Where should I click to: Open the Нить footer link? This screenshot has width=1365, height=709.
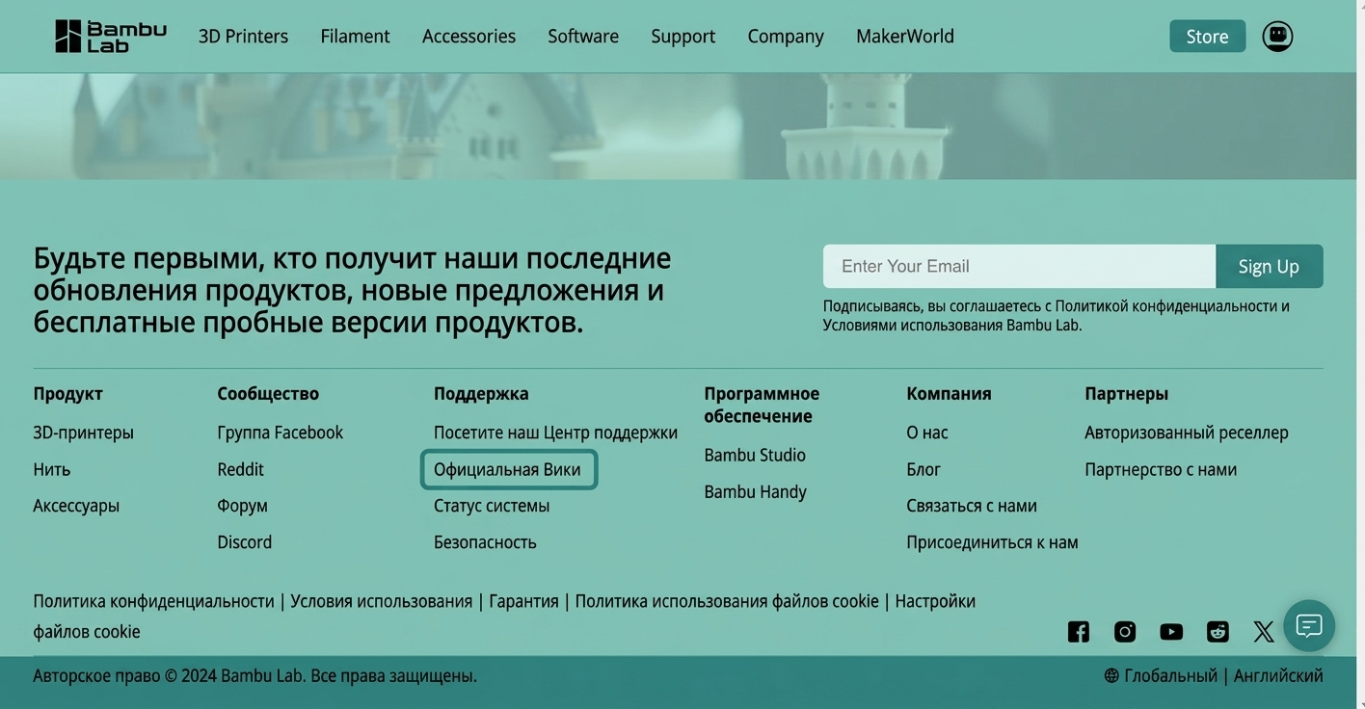[51, 469]
